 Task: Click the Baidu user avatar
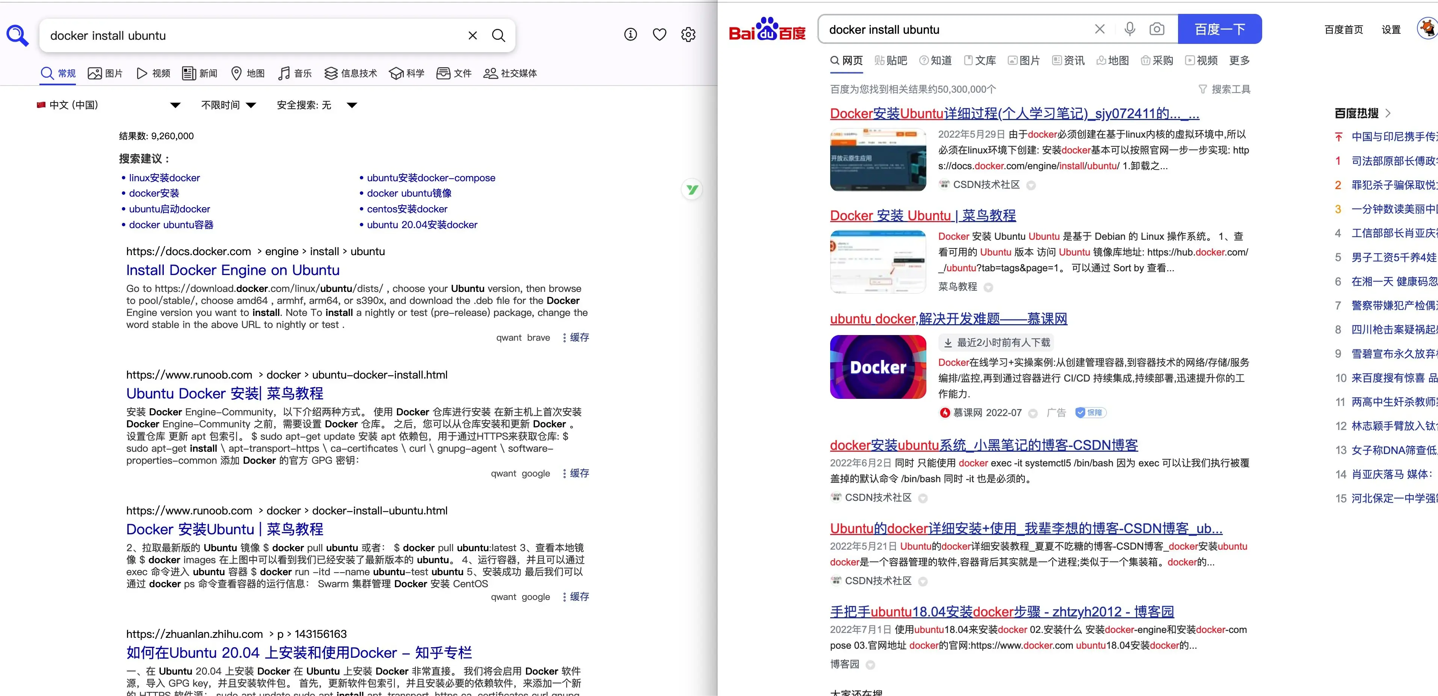click(1429, 29)
